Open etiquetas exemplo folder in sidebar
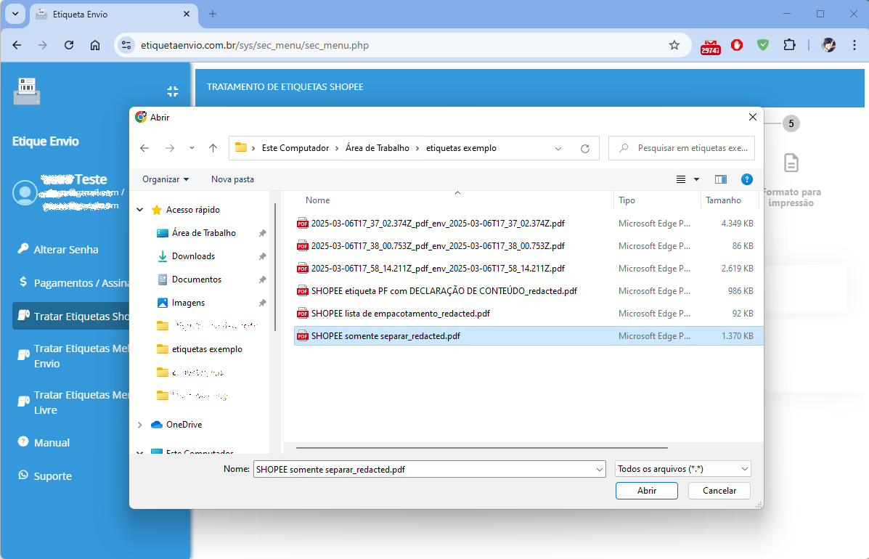 207,349
